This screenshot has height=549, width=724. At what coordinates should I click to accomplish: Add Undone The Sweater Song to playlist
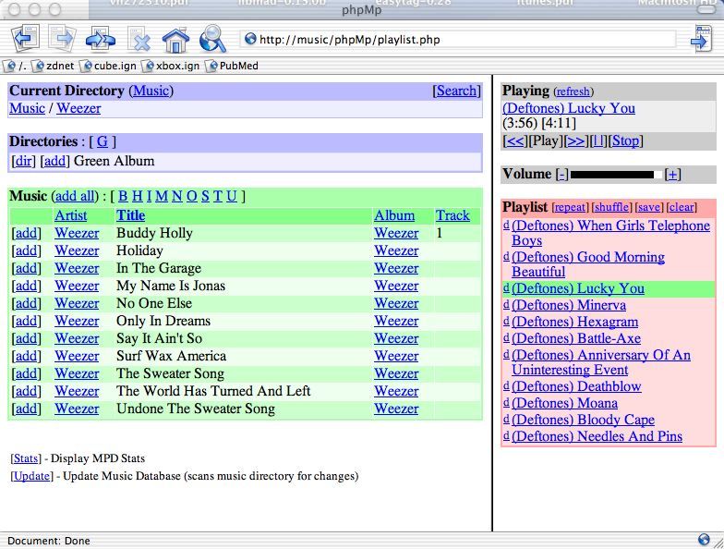[26, 409]
